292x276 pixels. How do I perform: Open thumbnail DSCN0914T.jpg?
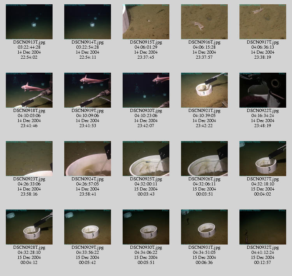[x=88, y=22]
